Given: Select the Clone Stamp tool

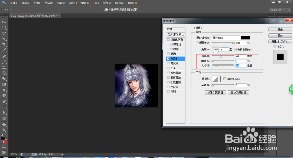Looking at the screenshot, I should [x=4, y=67].
